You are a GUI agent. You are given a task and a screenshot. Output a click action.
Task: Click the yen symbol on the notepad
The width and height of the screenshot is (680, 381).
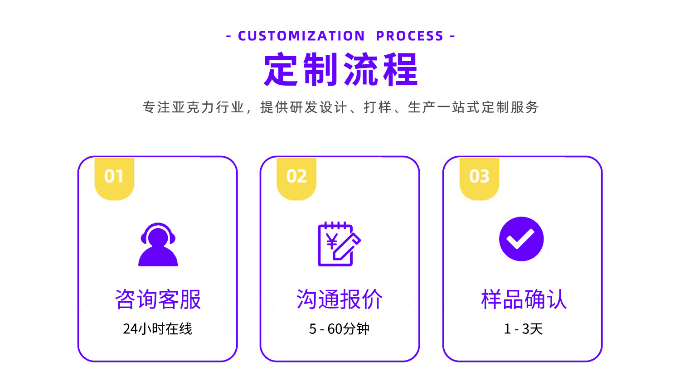tap(331, 242)
